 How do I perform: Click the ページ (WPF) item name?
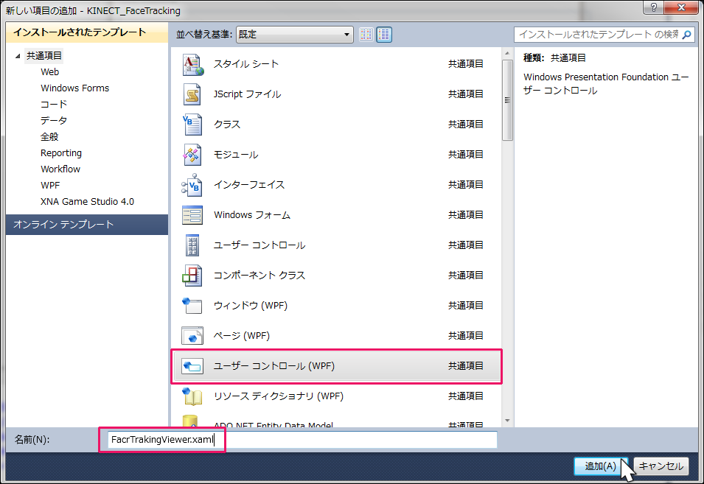[x=242, y=335]
